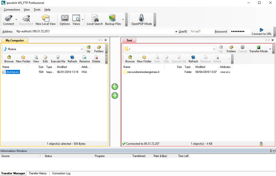Expand the main toolbar overflow chevron

click(126, 25)
